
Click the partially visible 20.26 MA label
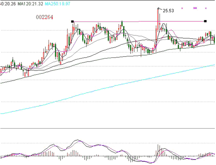(8, 4)
